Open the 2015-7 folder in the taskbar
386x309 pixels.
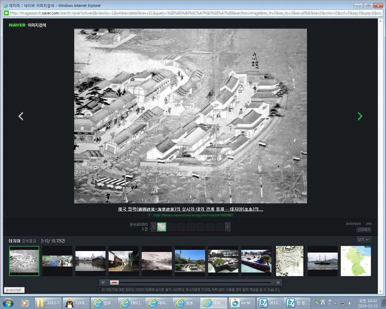pos(49,303)
